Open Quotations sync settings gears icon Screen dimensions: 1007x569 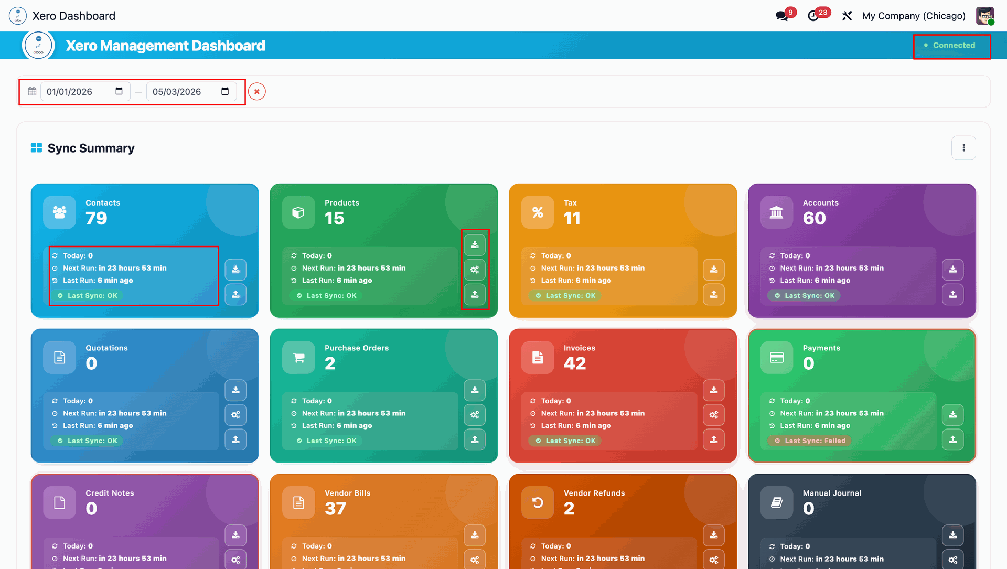235,415
